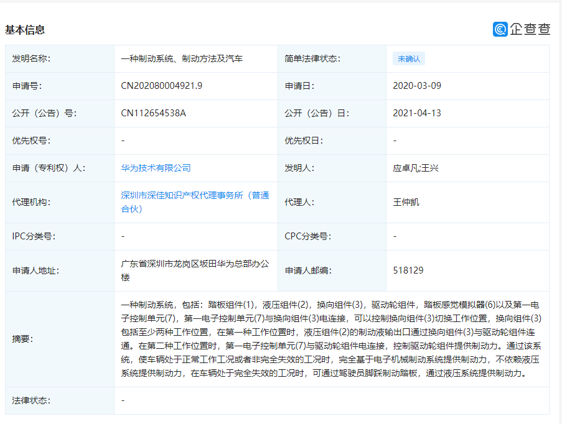Select postal code 518129
The image size is (562, 424).
[x=408, y=270]
